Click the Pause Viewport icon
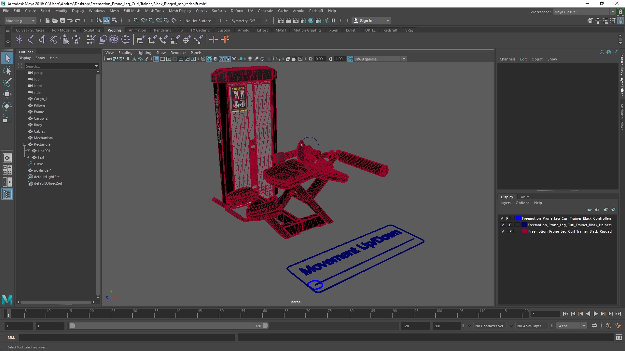The image size is (625, 351). (333, 20)
